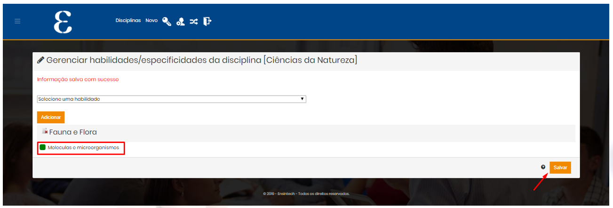Go to the Disciplinas menu

pos(128,21)
